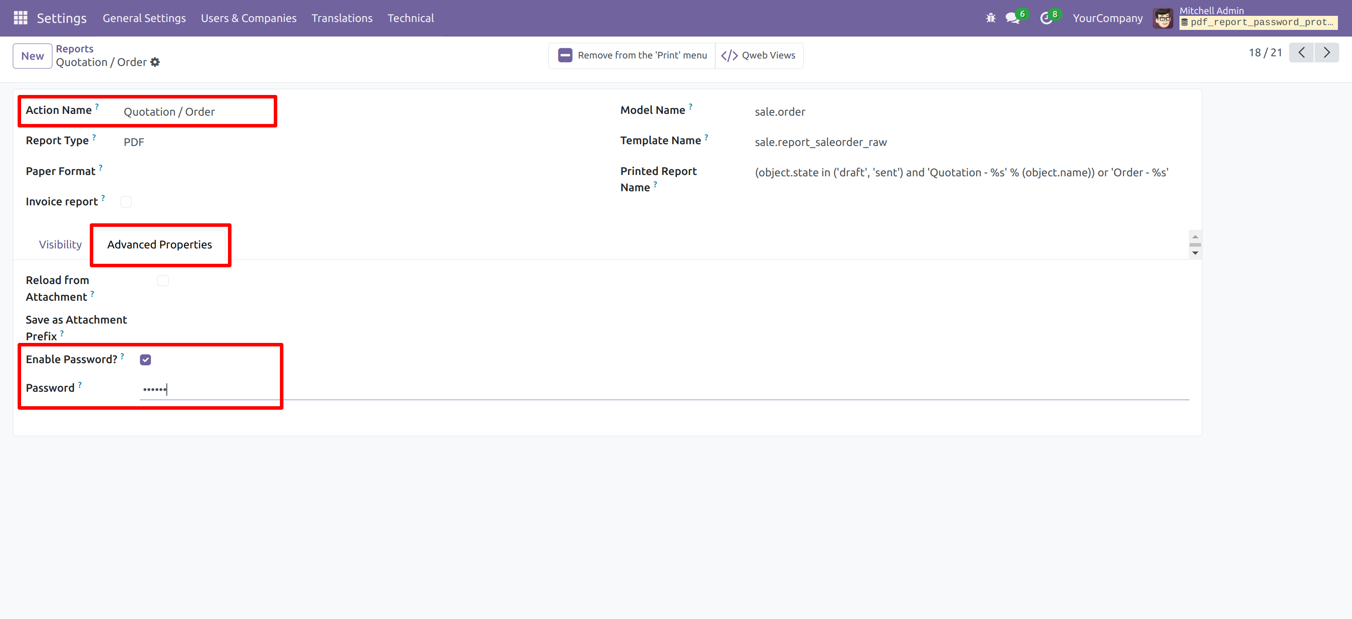Click the 18 / 21 pager counter
1352x619 pixels.
[x=1265, y=52]
